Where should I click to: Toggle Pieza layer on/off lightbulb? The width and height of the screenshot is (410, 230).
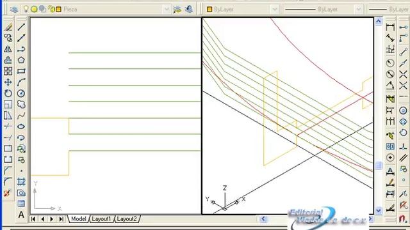click(26, 9)
